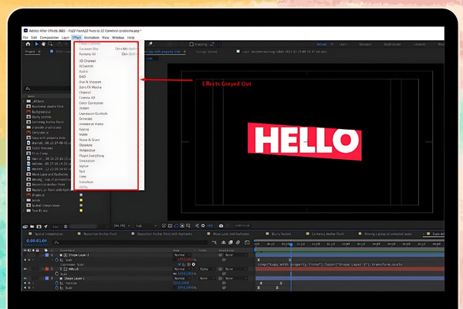Open graph editor icon in timeline
The width and height of the screenshot is (463, 309).
coord(247,243)
